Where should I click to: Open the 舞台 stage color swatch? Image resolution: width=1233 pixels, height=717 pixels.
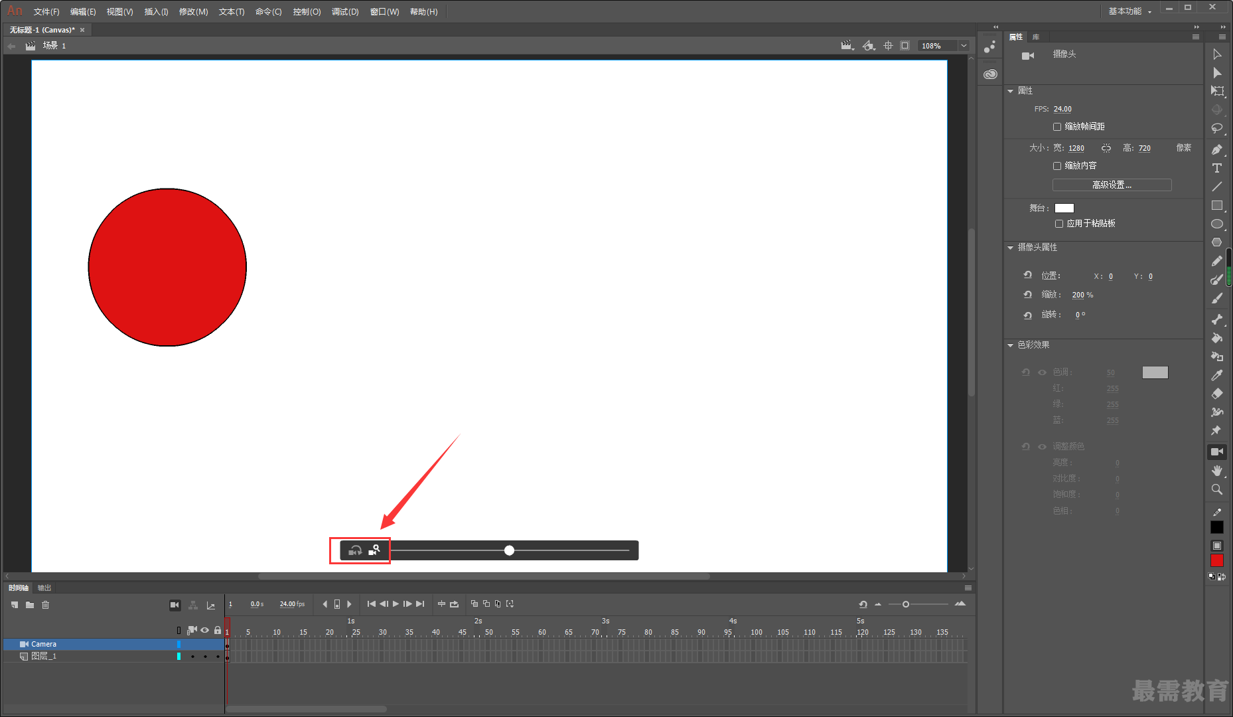[1064, 208]
